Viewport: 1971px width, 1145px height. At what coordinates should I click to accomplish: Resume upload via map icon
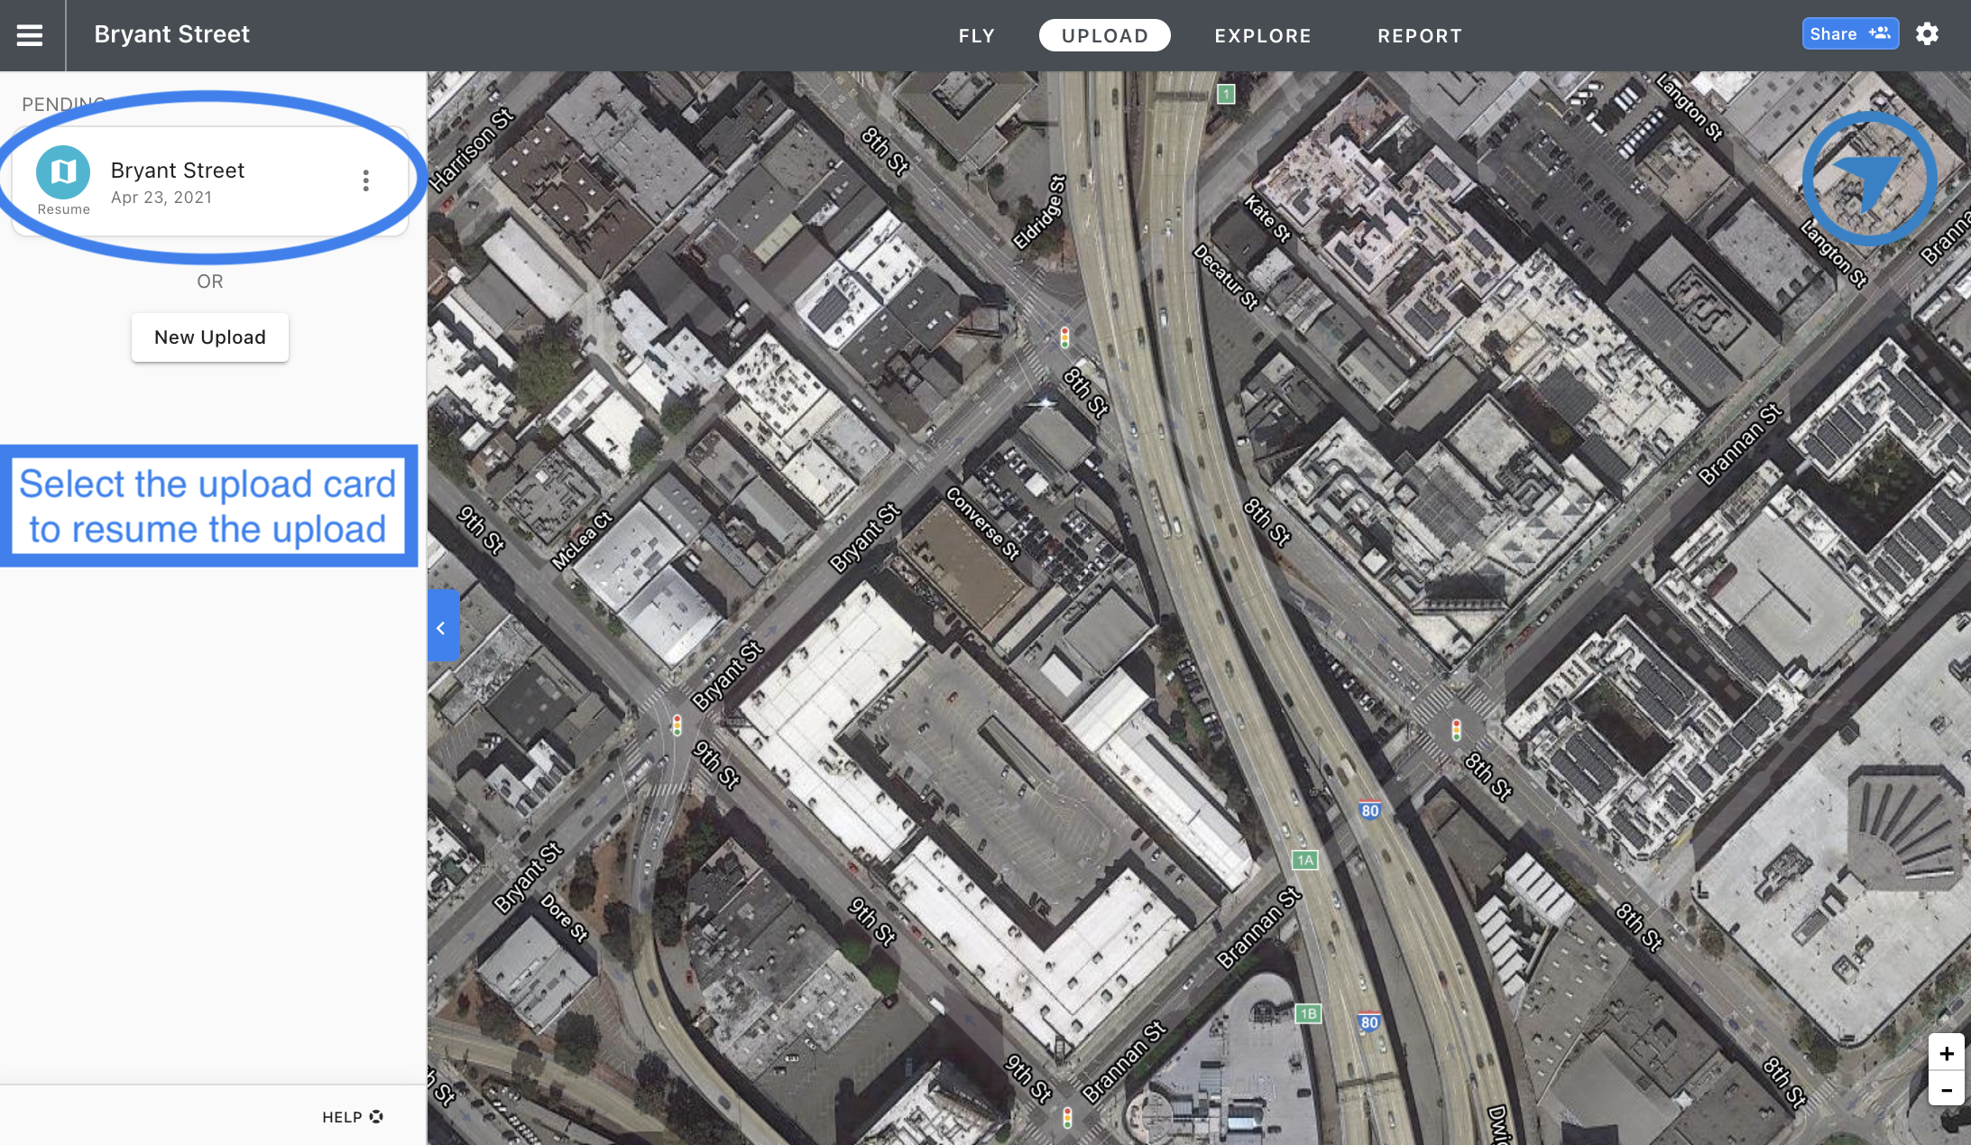[63, 171]
